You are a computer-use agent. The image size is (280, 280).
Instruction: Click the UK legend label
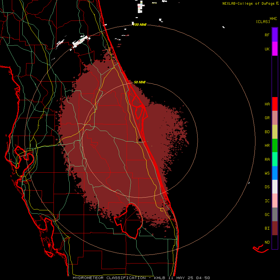pos(267,49)
